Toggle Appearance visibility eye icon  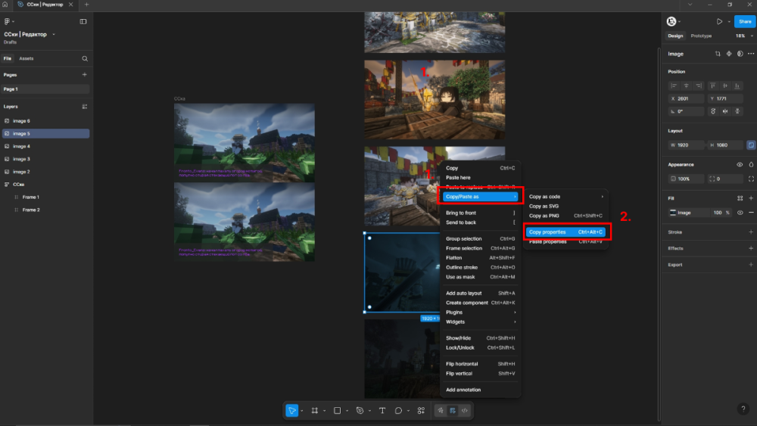point(740,164)
